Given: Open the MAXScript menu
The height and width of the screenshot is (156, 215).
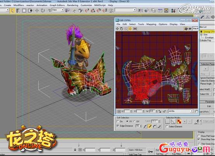Looking at the screenshot, I should click(100, 5).
